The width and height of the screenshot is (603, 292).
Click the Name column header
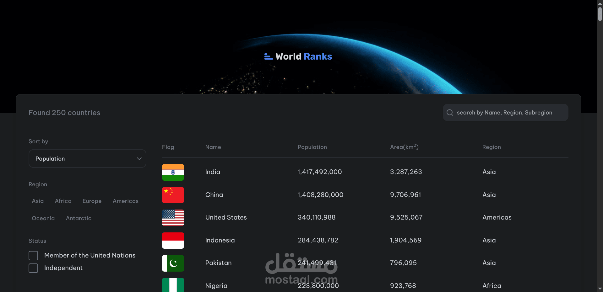click(213, 147)
